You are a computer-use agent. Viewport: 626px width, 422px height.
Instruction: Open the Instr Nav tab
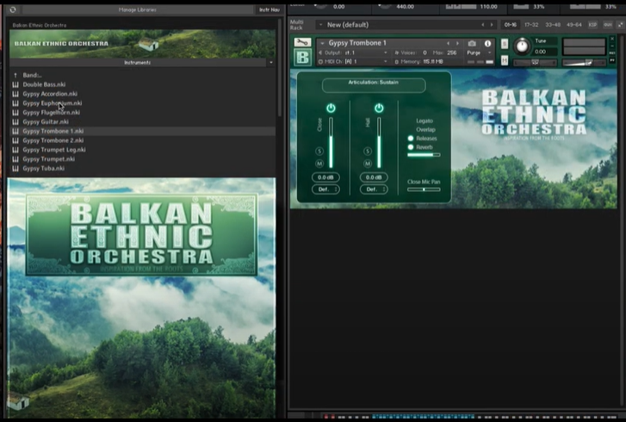pyautogui.click(x=270, y=9)
